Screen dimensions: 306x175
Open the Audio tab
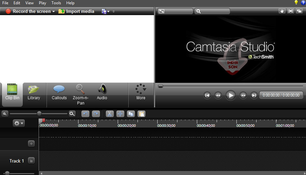pos(102,92)
